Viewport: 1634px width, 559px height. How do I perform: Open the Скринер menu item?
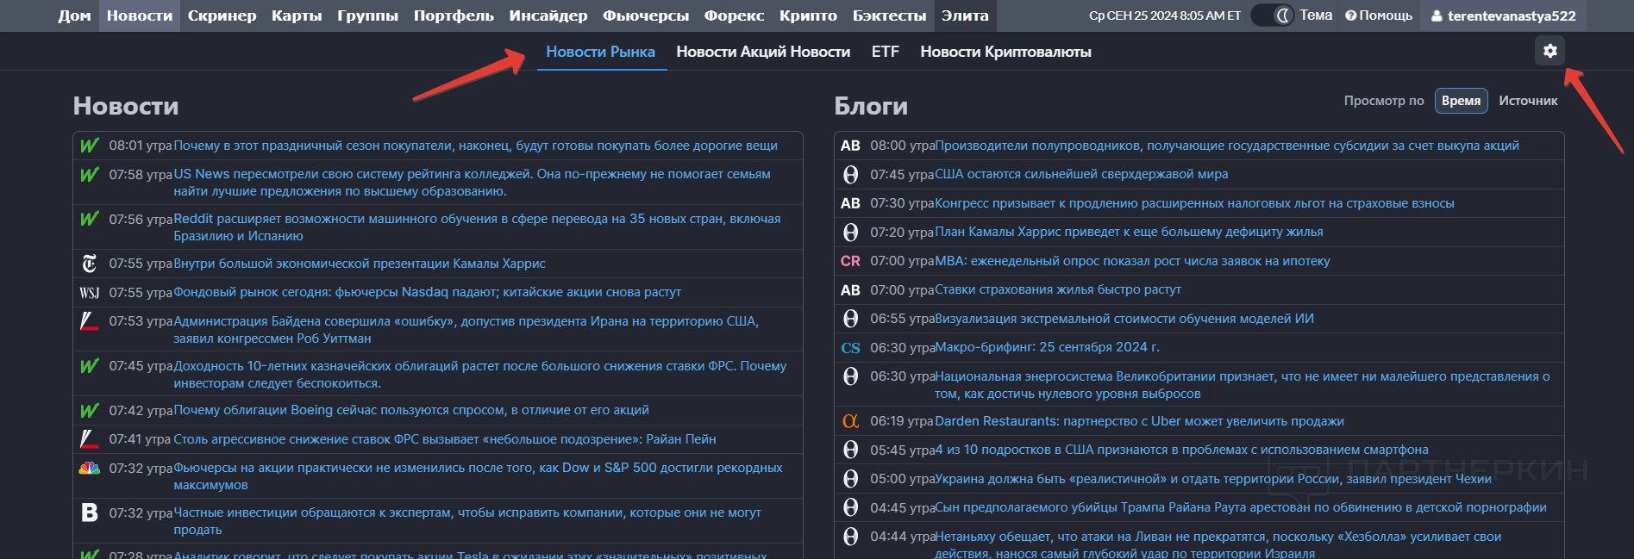pyautogui.click(x=222, y=16)
